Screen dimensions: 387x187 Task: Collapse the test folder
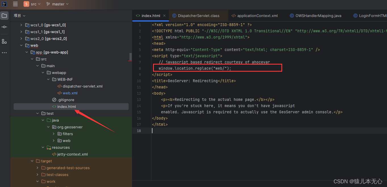(x=37, y=113)
